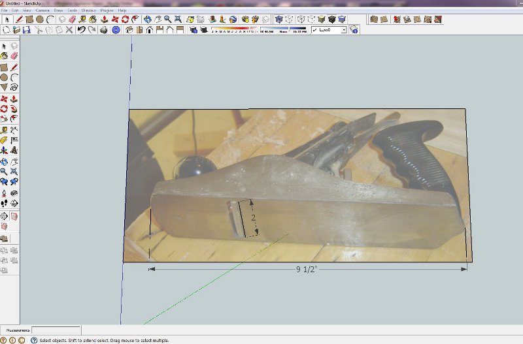Viewport: 523px width, 344px height.
Task: Go to Next camera view
Action: [14, 181]
